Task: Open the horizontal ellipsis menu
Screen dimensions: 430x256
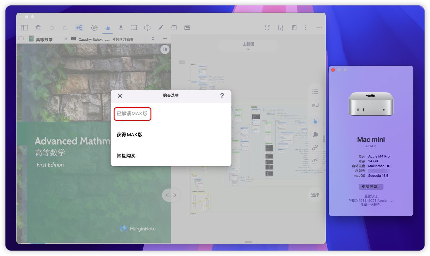Action: coord(319,28)
